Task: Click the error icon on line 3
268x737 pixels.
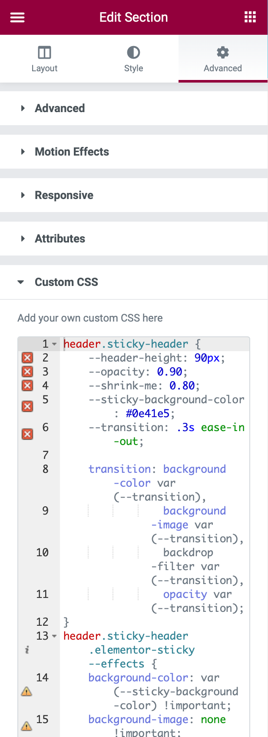Action: tap(27, 372)
